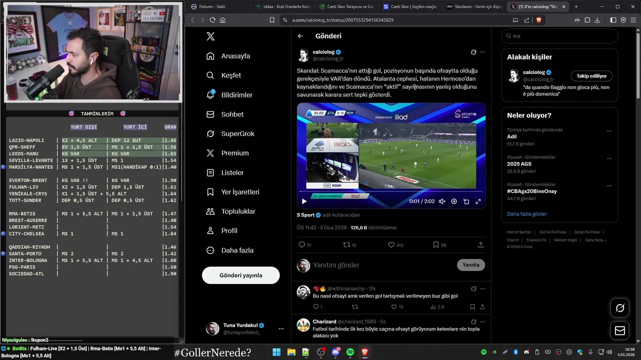641x360 pixels.
Task: Repost the @withinanarchy reply
Action: click(355, 307)
